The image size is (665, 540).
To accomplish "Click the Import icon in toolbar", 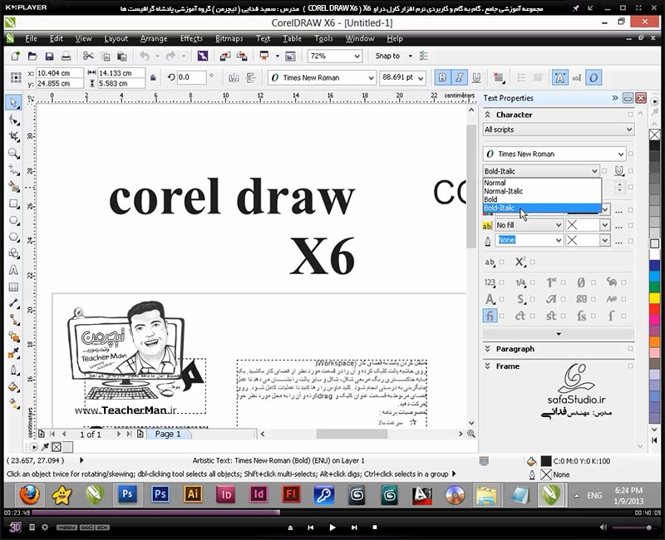I will (224, 56).
